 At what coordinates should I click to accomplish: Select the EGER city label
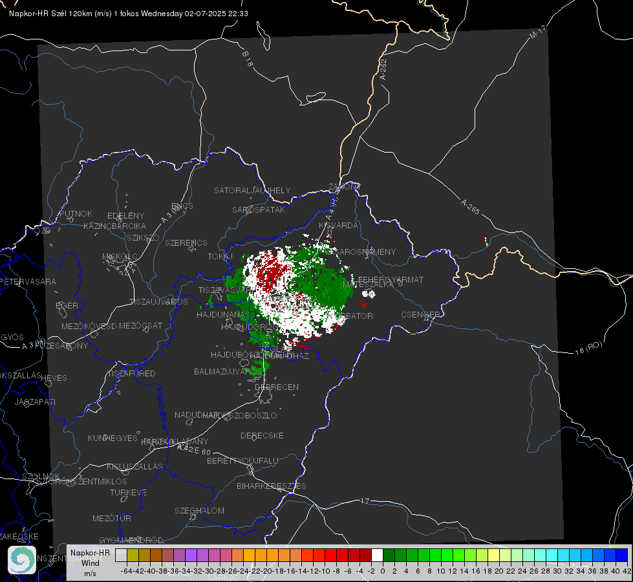pyautogui.click(x=67, y=306)
